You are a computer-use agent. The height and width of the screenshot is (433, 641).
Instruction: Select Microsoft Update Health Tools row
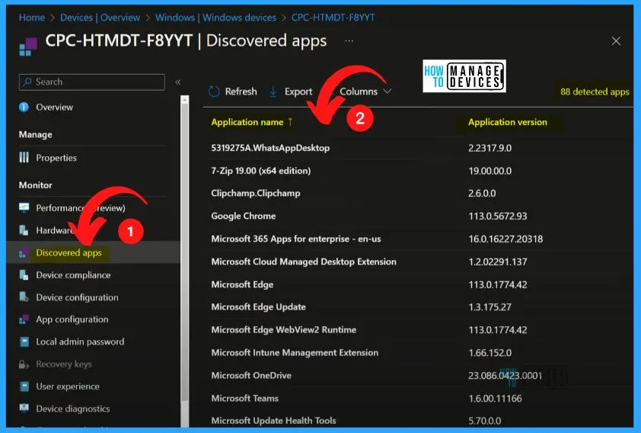417,420
